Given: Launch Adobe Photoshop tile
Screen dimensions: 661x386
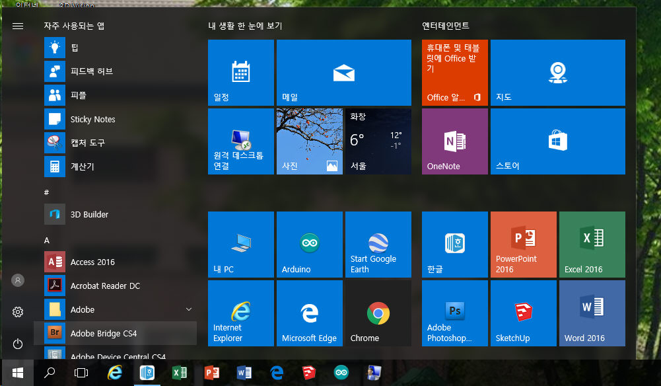Looking at the screenshot, I should click(x=455, y=313).
